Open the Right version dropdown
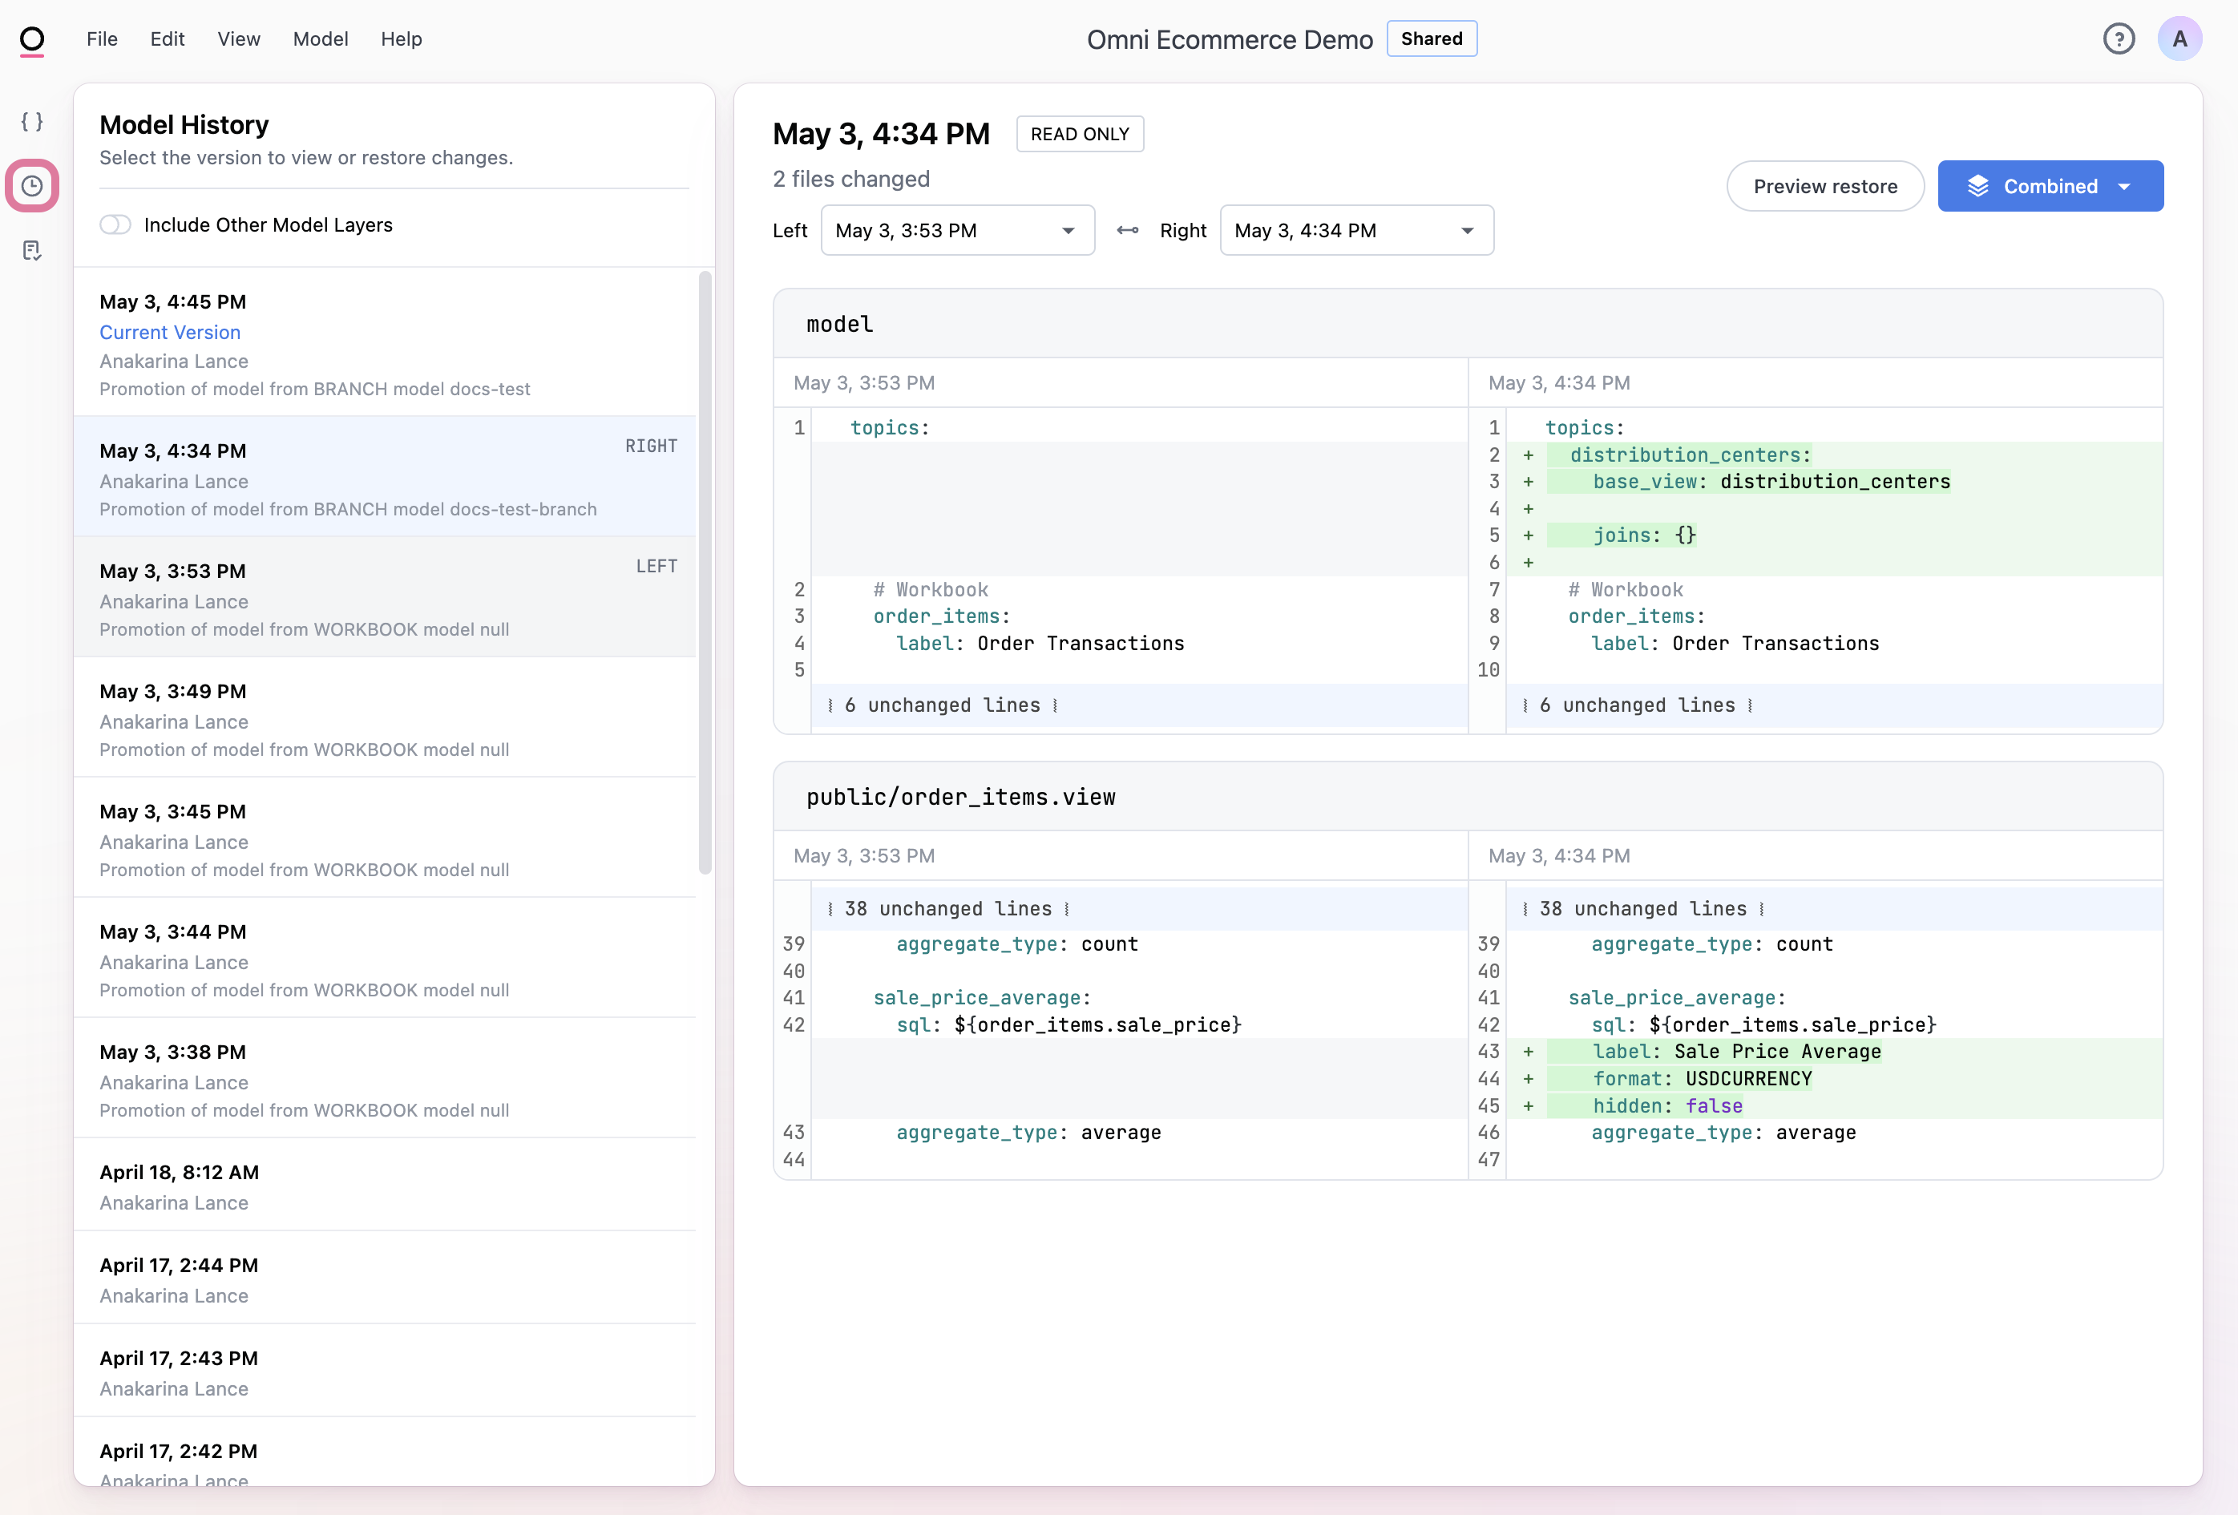Image resolution: width=2238 pixels, height=1515 pixels. [x=1356, y=230]
